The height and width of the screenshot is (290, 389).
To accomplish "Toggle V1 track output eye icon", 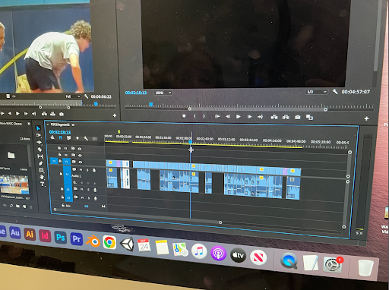I will point(81,162).
